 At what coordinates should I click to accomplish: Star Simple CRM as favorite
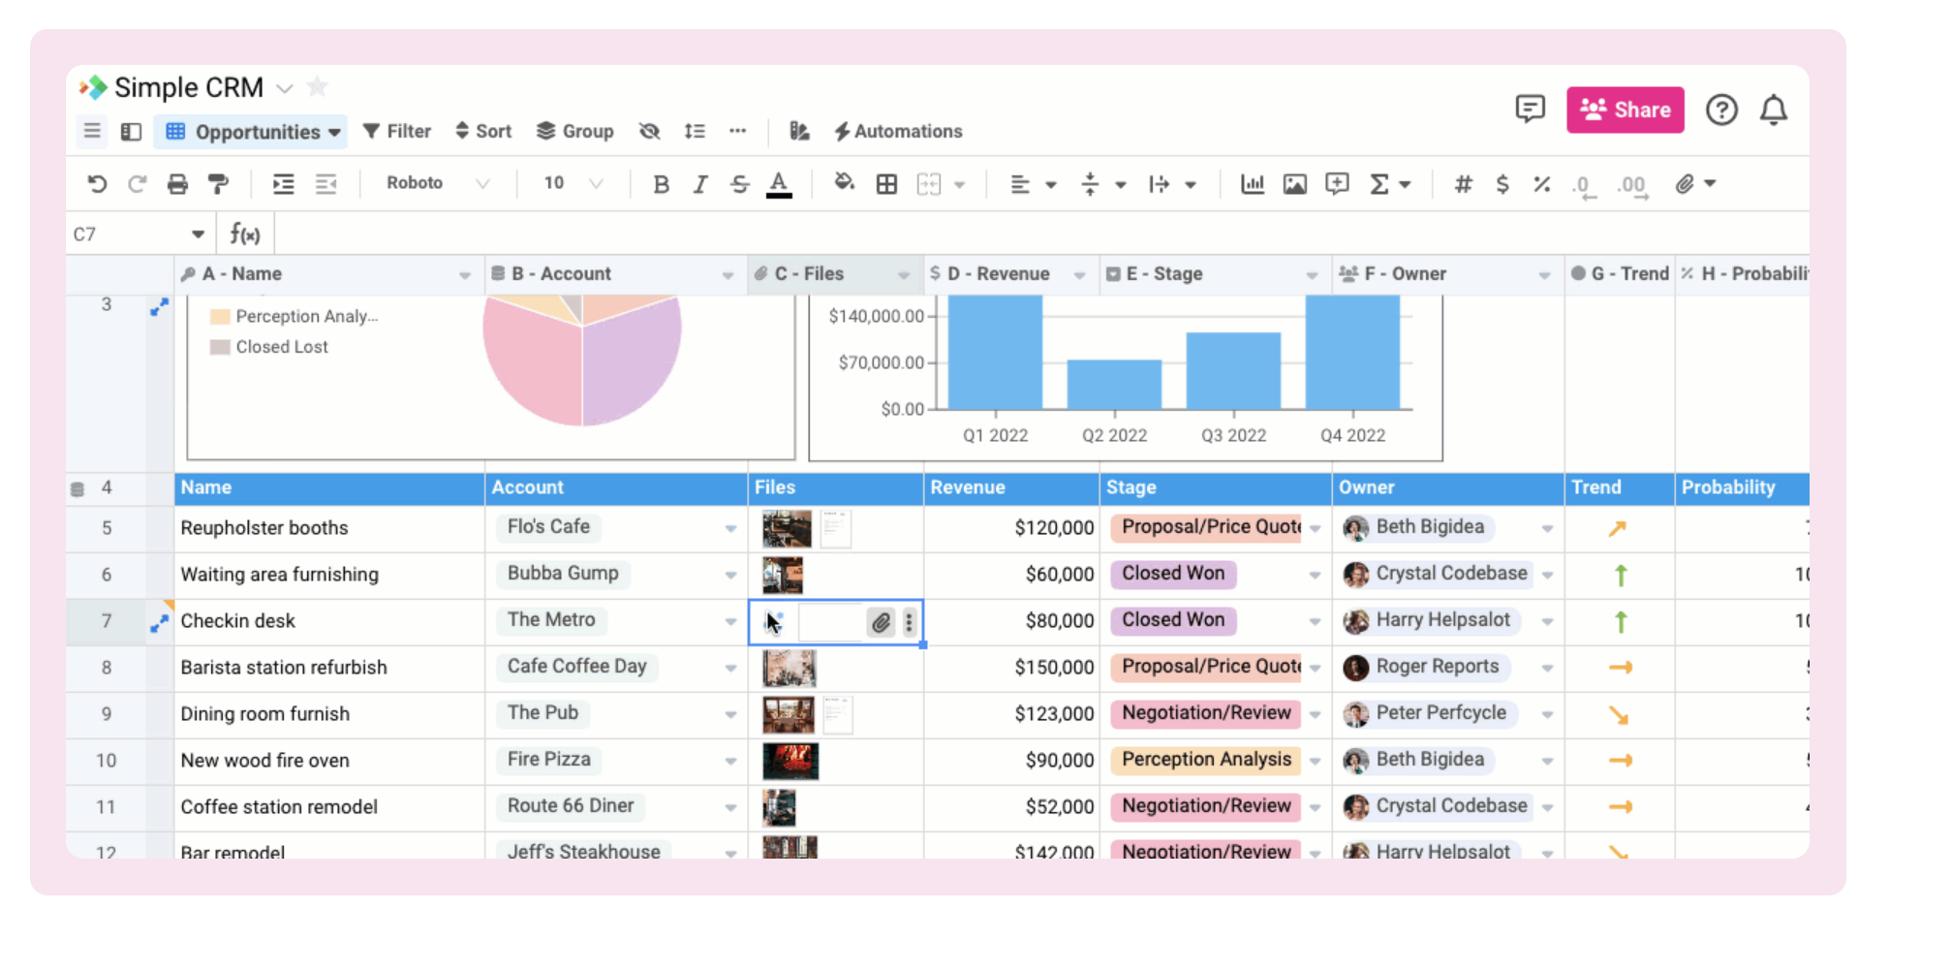click(x=317, y=87)
